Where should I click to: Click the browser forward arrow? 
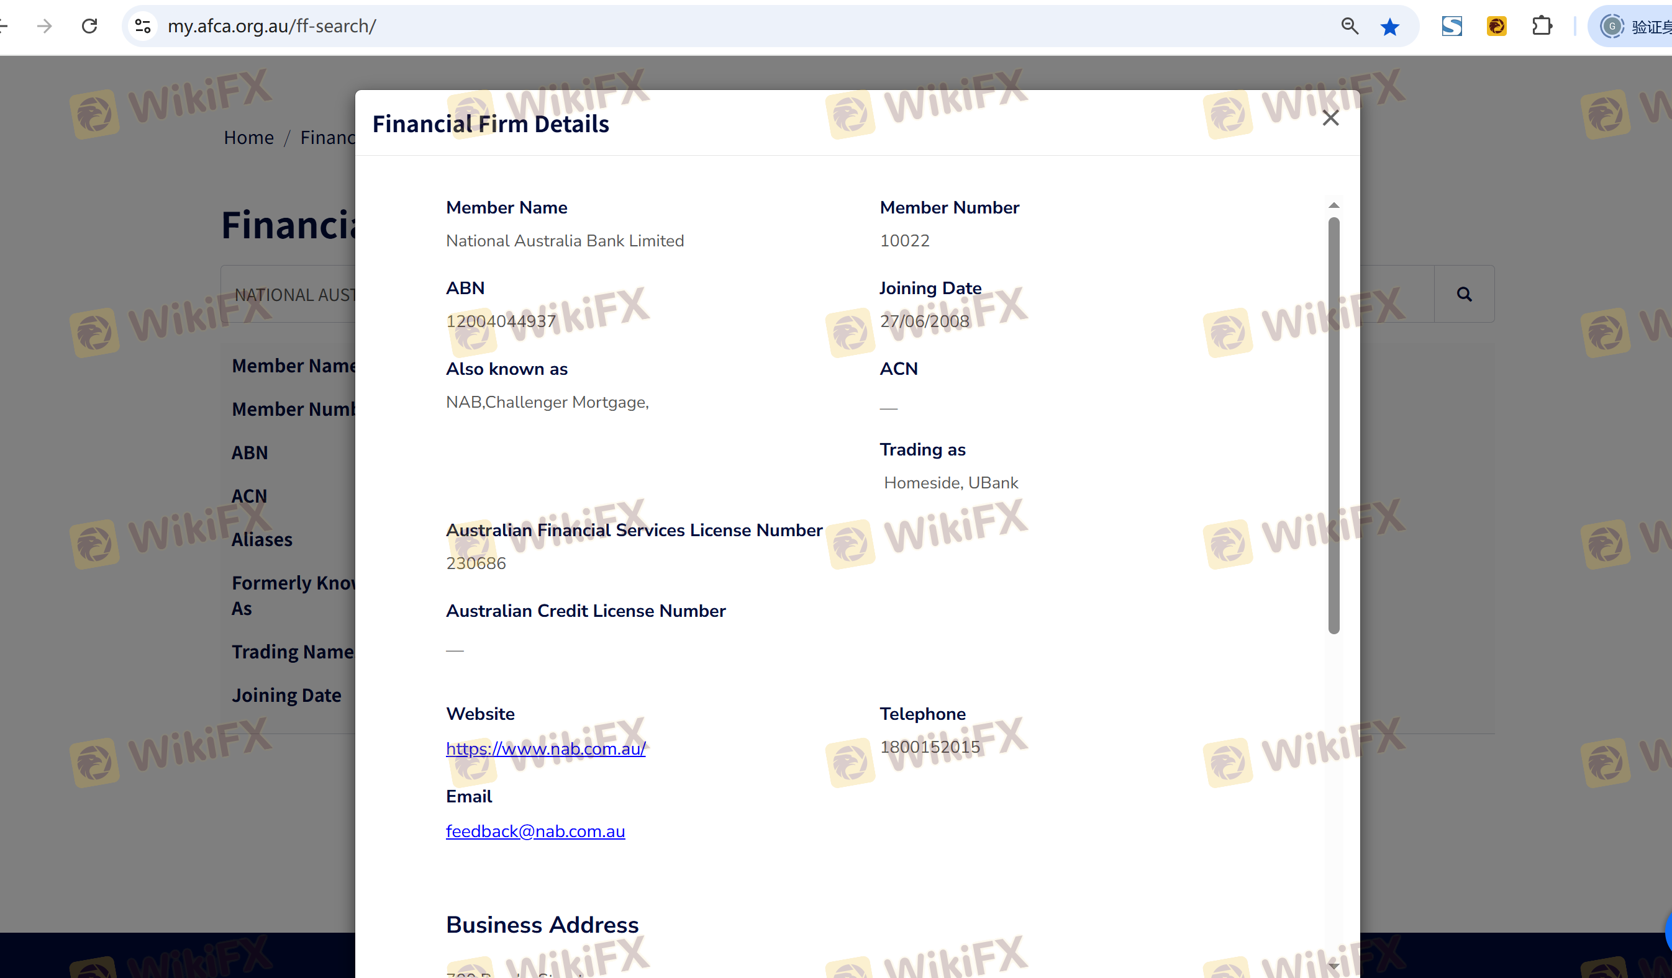point(45,26)
